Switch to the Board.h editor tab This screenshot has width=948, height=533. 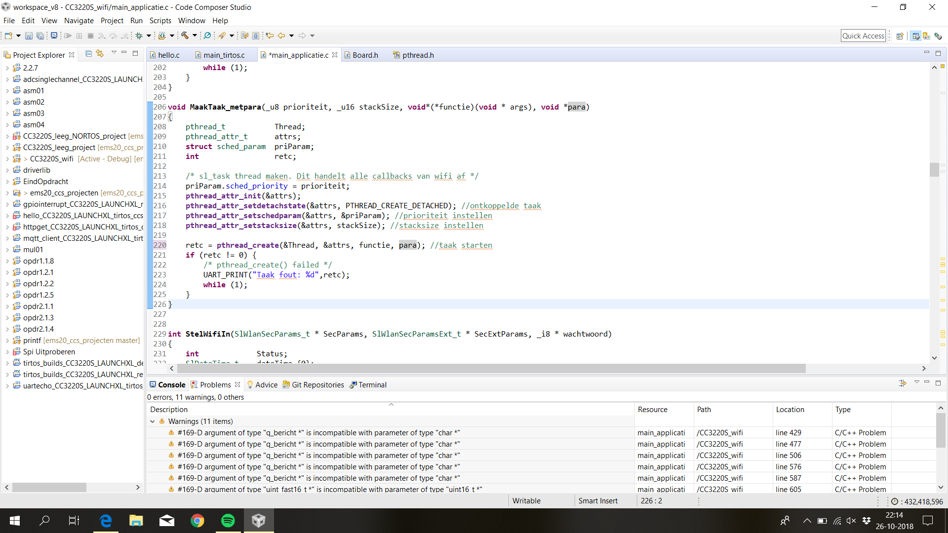click(365, 55)
